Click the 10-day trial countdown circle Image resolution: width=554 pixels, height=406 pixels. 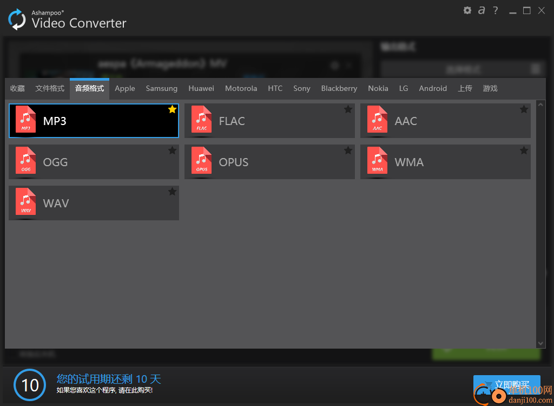coord(30,385)
